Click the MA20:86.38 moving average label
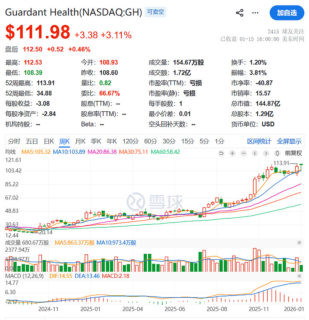 [102, 152]
